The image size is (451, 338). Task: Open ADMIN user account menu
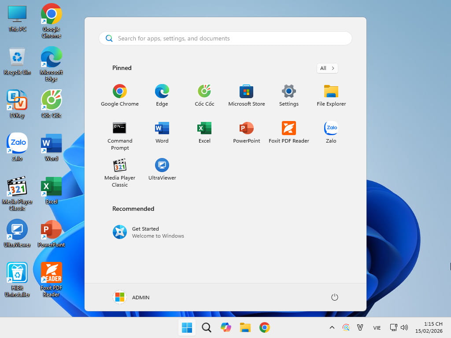click(131, 297)
